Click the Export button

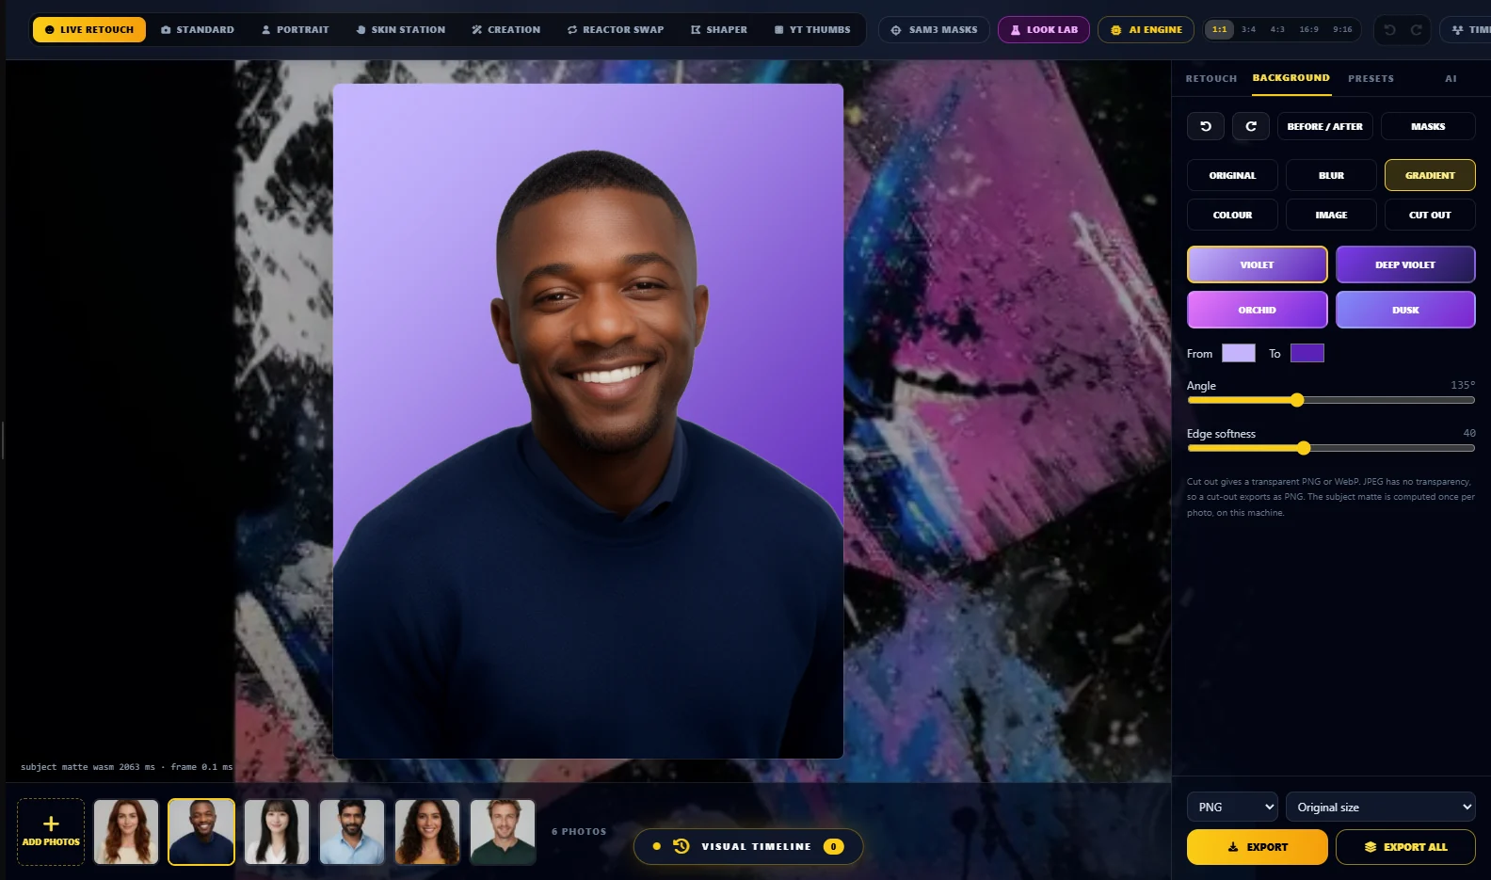(x=1258, y=847)
